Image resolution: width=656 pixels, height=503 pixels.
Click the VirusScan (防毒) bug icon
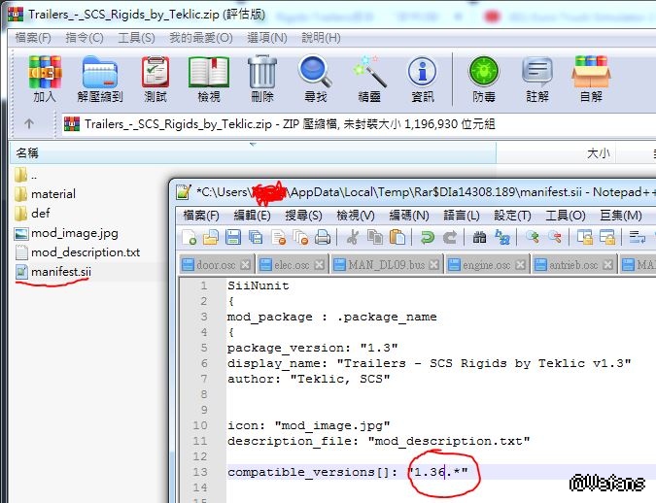click(484, 79)
